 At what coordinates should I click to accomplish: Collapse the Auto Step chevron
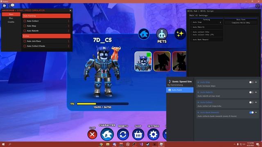pyautogui.click(x=256, y=82)
